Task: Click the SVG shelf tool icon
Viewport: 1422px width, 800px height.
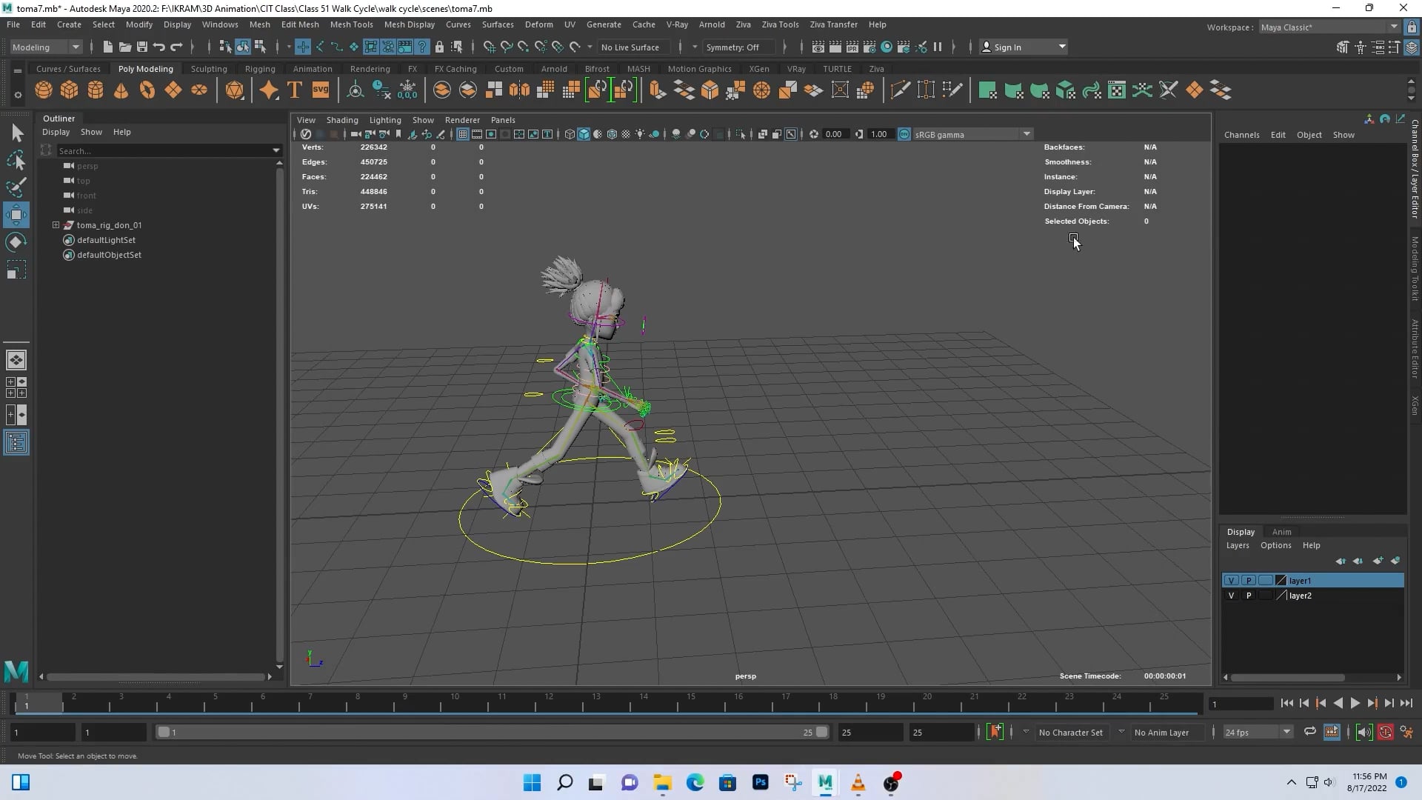Action: pyautogui.click(x=320, y=90)
